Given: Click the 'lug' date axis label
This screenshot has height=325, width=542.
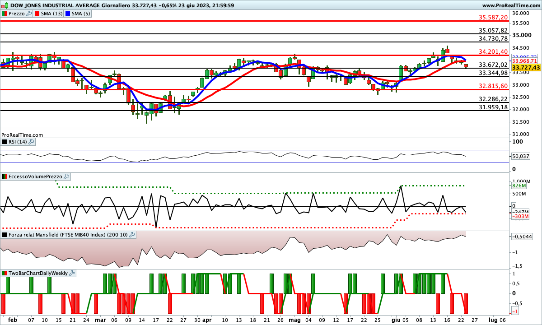Looking at the screenshot, I should [x=493, y=320].
